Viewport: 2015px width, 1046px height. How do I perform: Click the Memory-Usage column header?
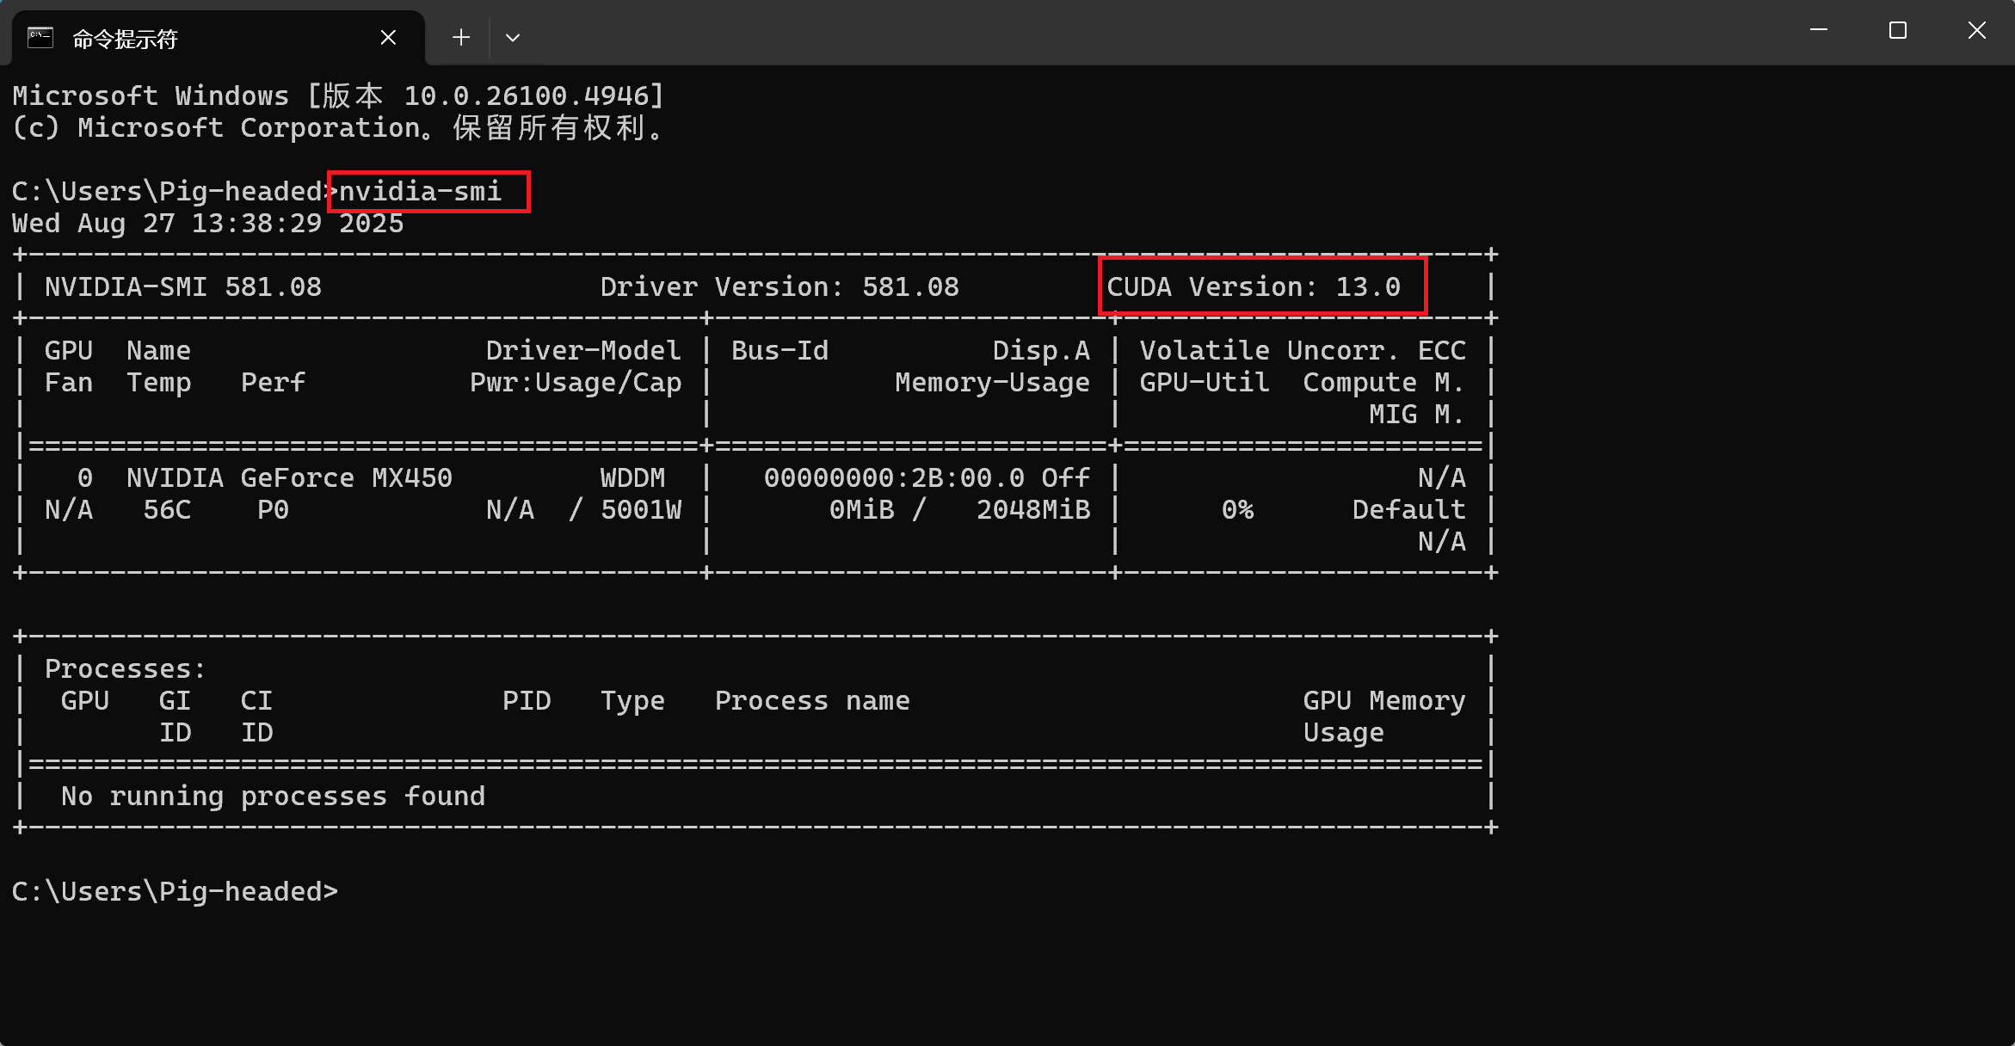(x=992, y=382)
